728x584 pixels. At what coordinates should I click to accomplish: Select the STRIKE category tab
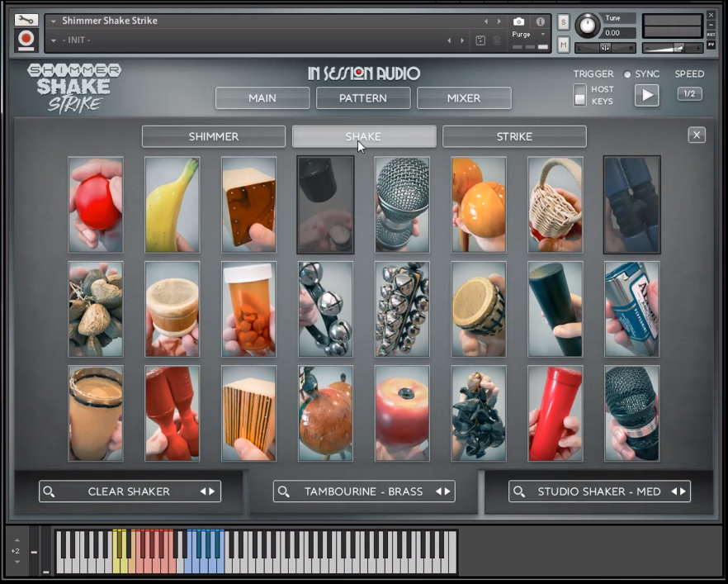pyautogui.click(x=514, y=136)
